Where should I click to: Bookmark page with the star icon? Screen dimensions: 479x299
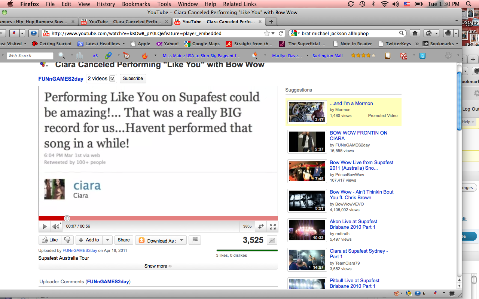click(x=267, y=33)
